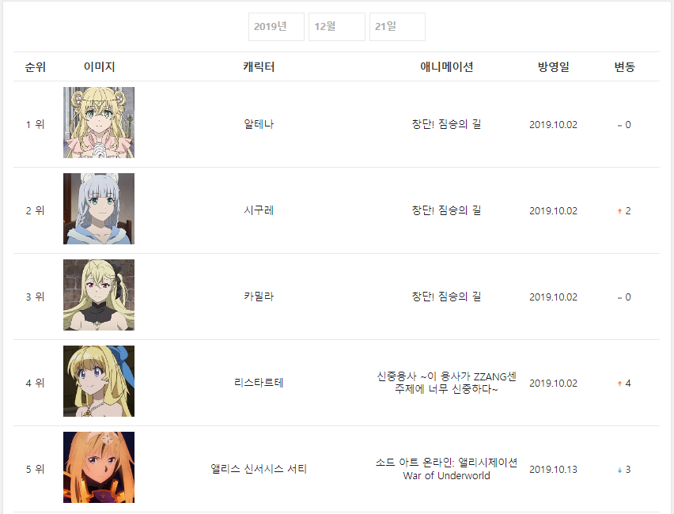
Task: Open the 리스타르테 character thumbnail
Action: (99, 381)
